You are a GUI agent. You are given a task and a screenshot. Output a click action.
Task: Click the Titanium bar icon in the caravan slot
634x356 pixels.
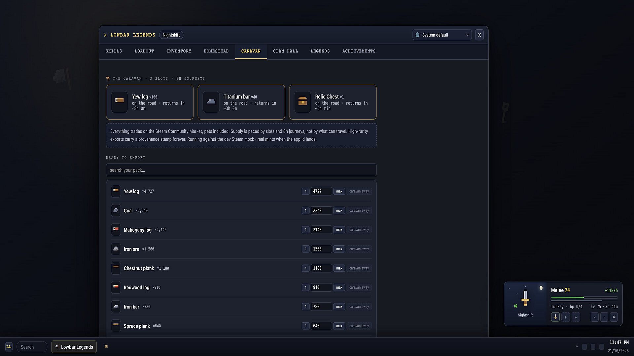211,102
